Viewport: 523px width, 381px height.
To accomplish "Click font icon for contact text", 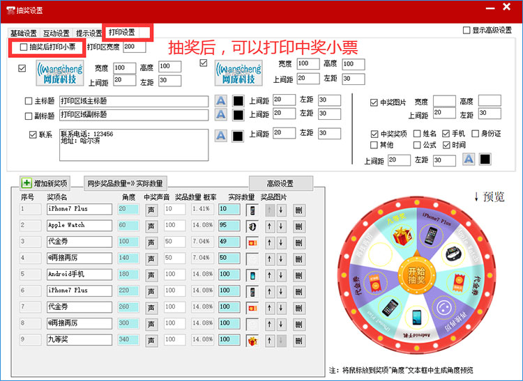I will pyautogui.click(x=221, y=136).
